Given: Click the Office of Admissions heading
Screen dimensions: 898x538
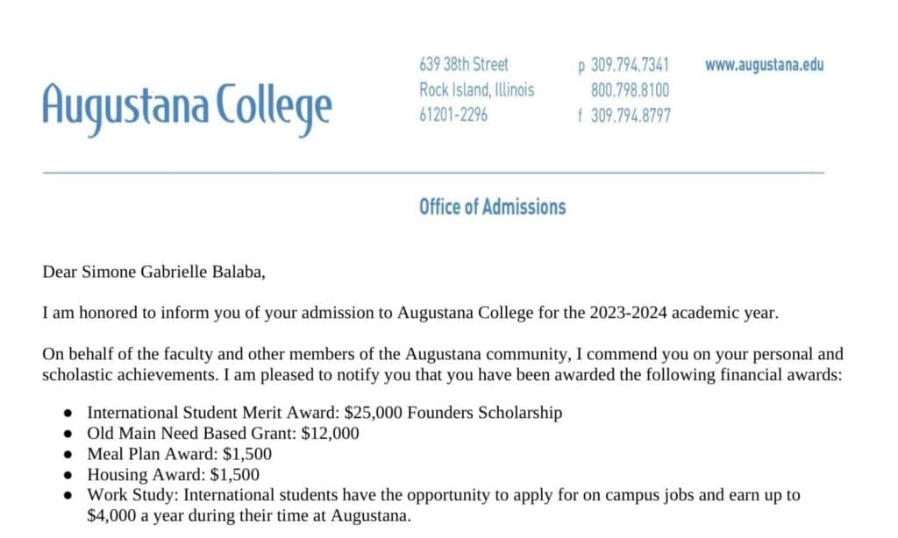Looking at the screenshot, I should 492,208.
